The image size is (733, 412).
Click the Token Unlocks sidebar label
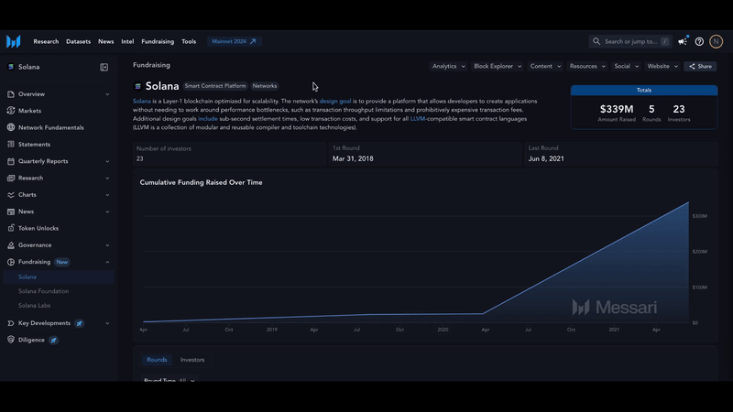tap(38, 228)
